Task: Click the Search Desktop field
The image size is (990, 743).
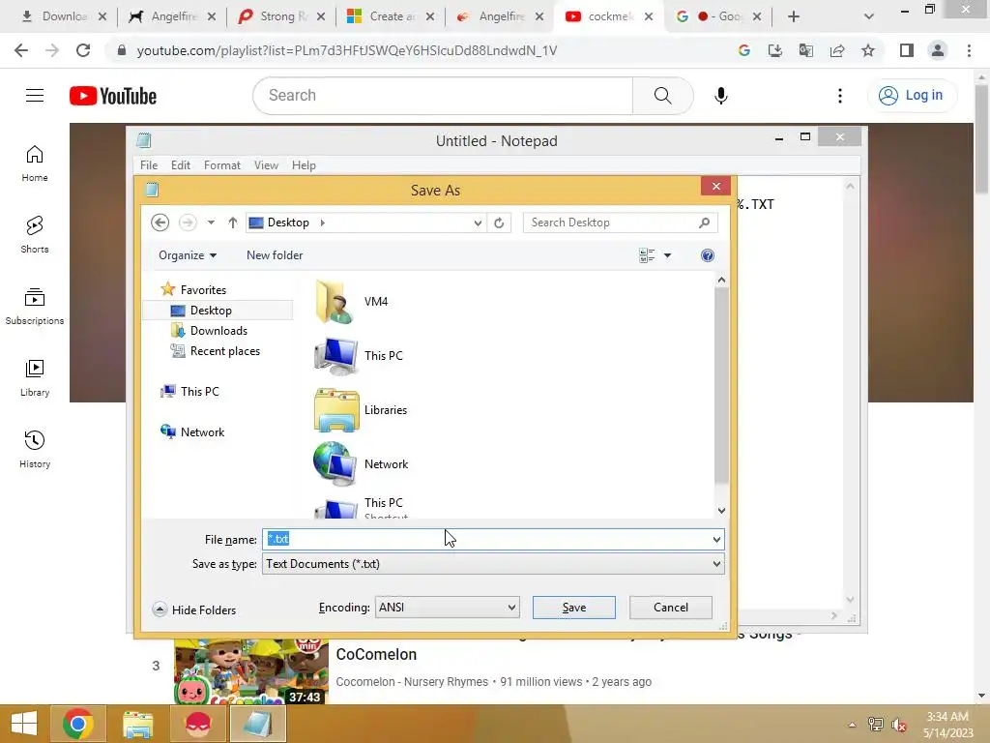Action: [620, 223]
